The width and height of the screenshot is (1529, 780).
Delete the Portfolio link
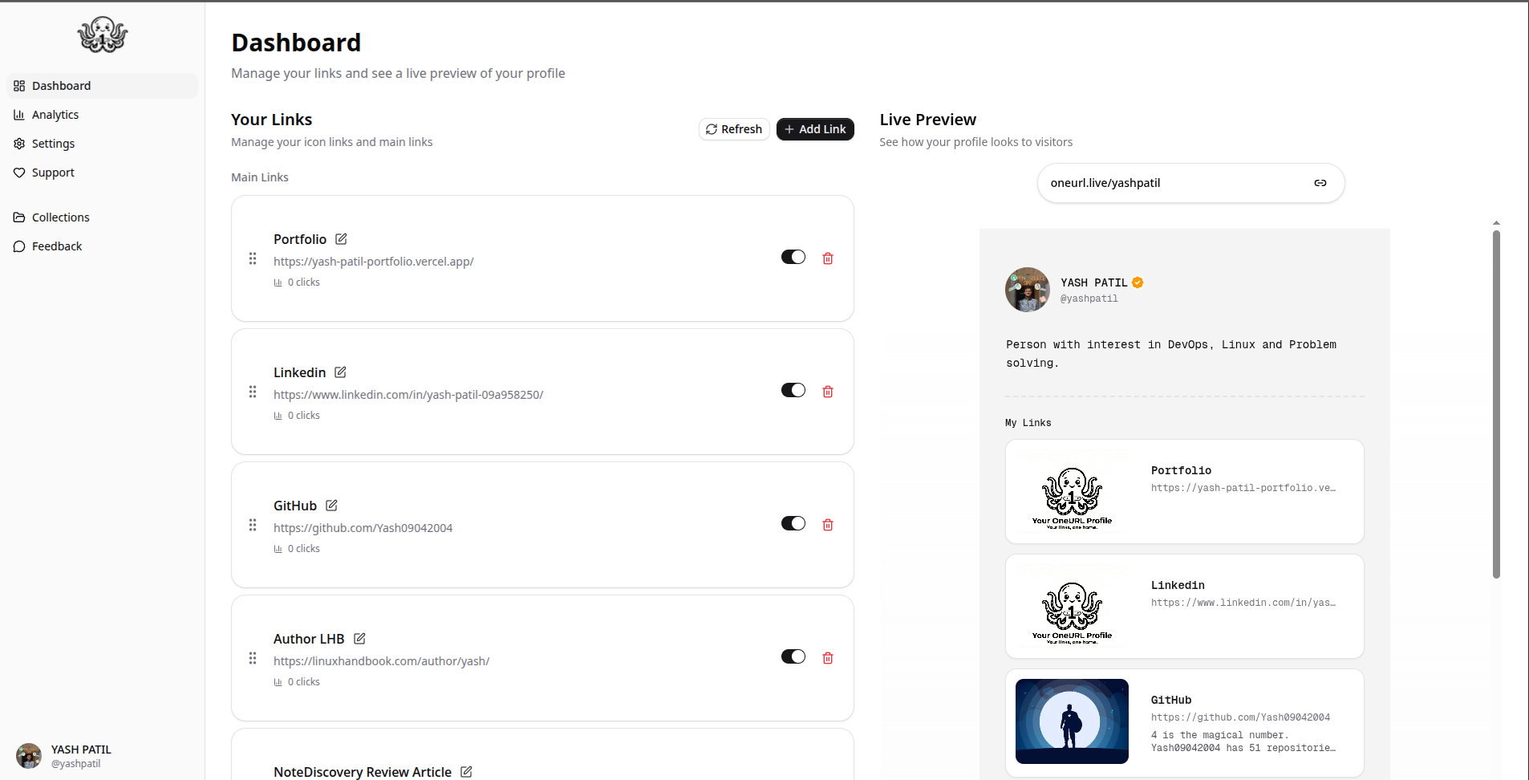(x=828, y=258)
